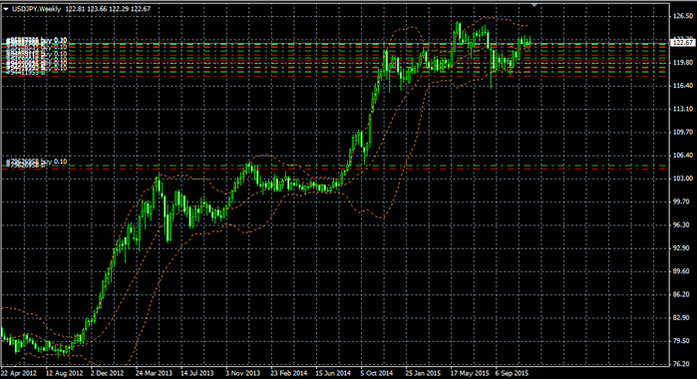Click the open price value 122.81
Viewport: 697px width, 379px height.
pyautogui.click(x=76, y=9)
